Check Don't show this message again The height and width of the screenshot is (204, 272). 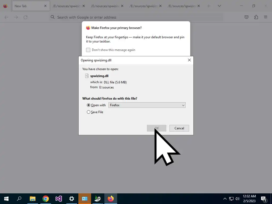88,50
